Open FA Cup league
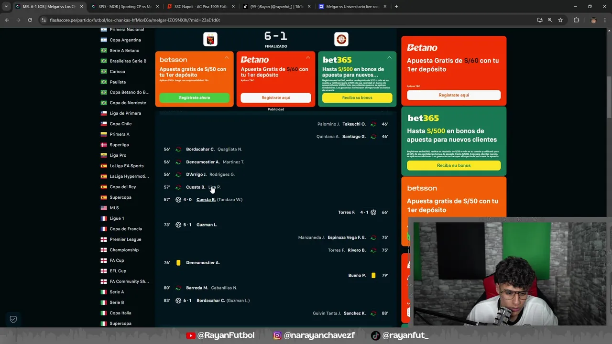 [x=117, y=260]
